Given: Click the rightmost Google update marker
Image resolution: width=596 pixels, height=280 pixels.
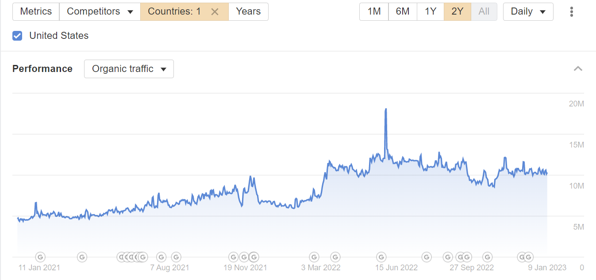Looking at the screenshot, I should coord(528,257).
